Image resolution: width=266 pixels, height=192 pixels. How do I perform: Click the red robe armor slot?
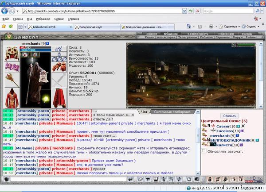pyautogui.click(x=12, y=98)
